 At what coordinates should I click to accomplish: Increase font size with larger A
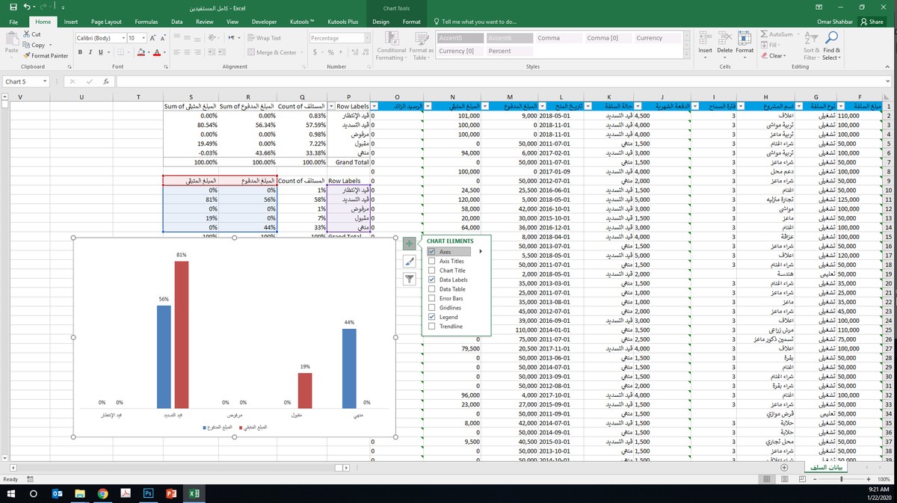click(152, 37)
